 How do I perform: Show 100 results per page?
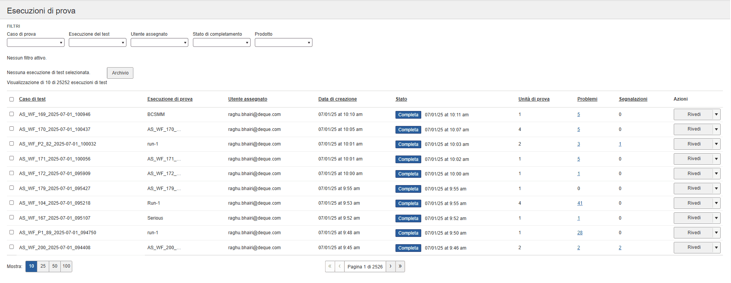pyautogui.click(x=66, y=266)
